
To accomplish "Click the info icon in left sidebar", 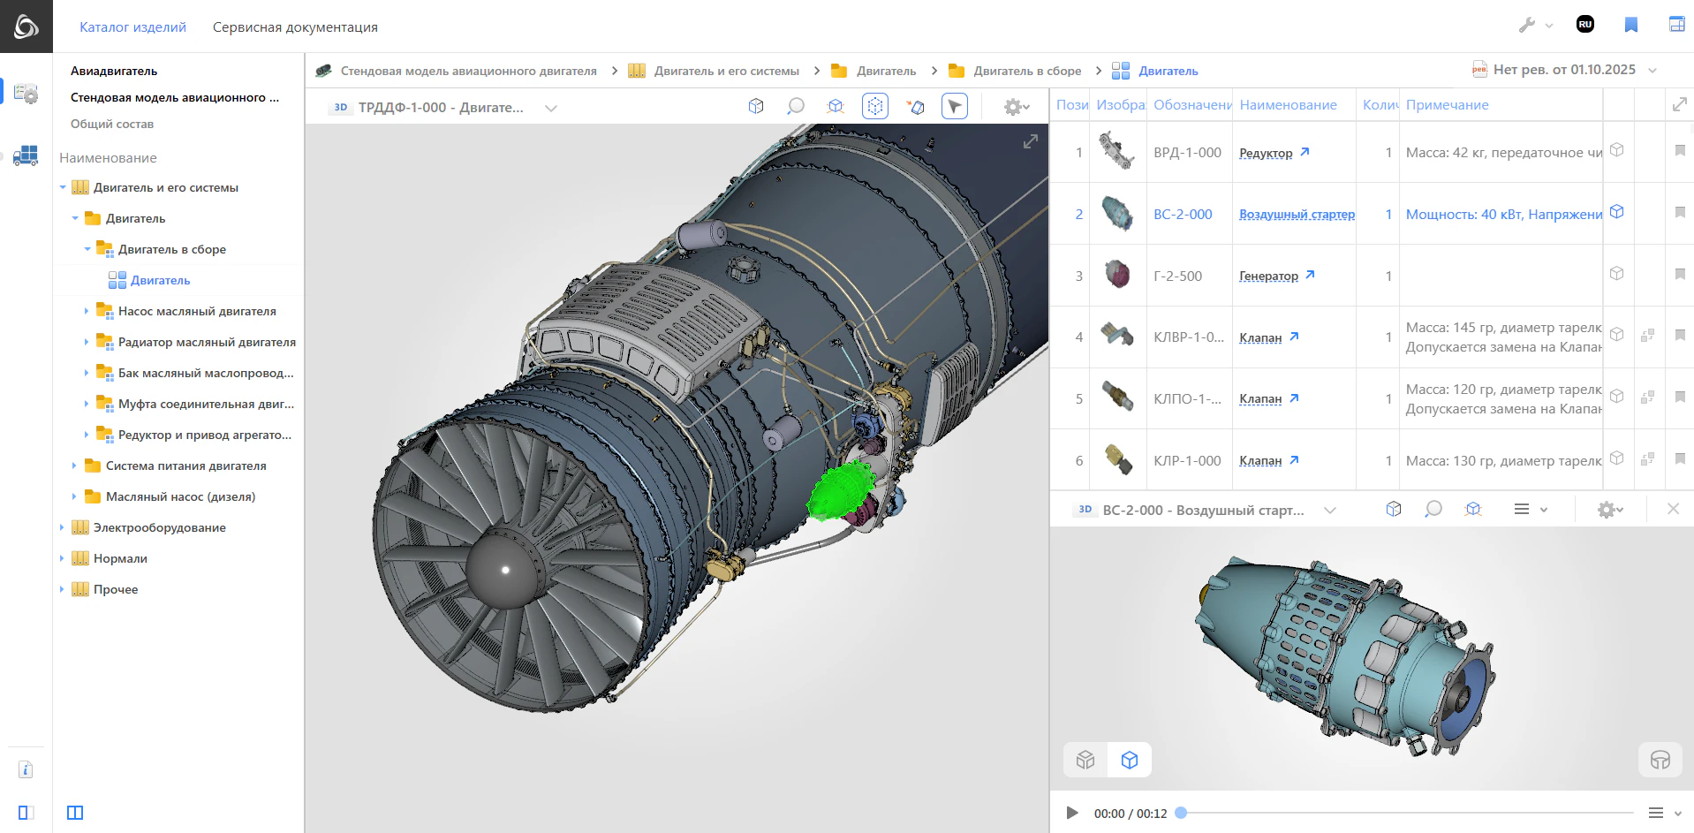I will click(26, 769).
